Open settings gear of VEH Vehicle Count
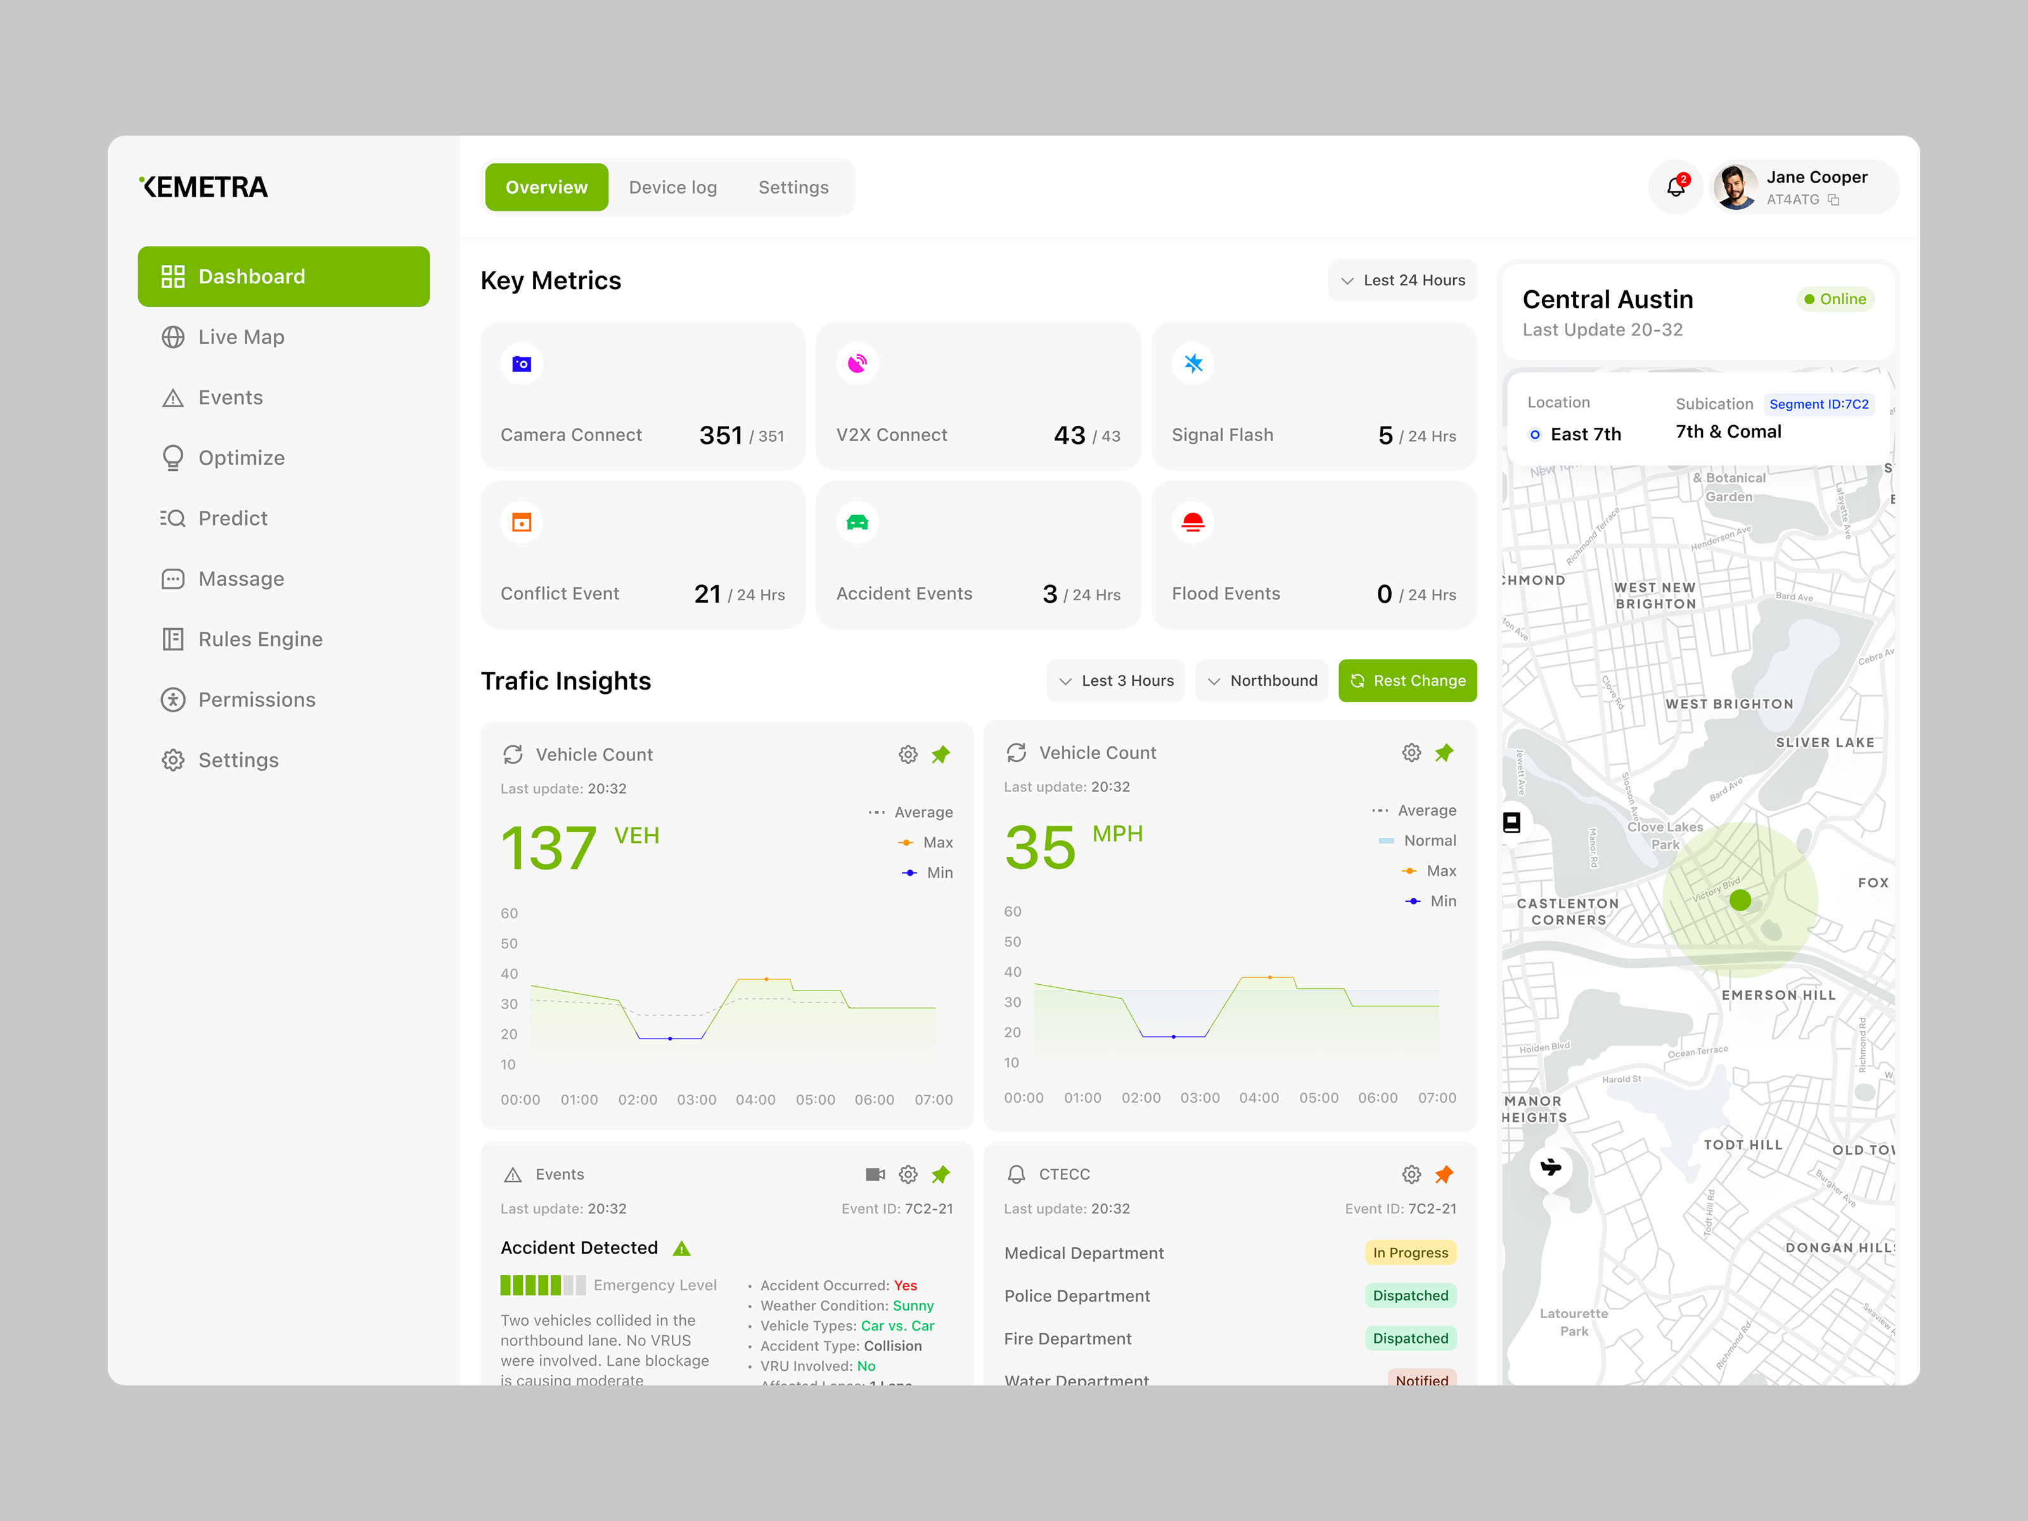Screen dimensions: 2028x1521 tap(908, 755)
